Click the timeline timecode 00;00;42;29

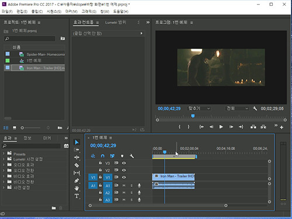103,145
